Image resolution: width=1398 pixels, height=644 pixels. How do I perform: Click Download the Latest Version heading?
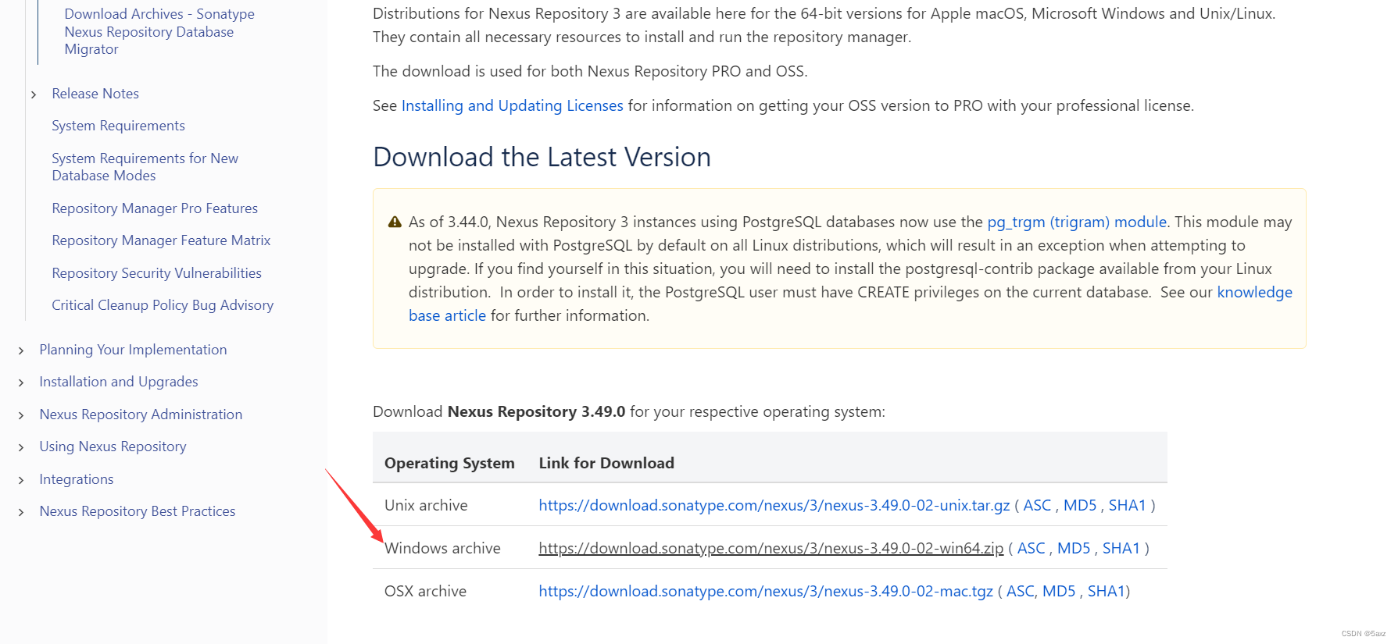point(542,157)
